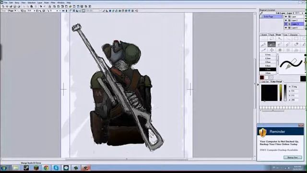Image resolution: width=307 pixels, height=173 pixels.
Task: Switch to the Panel tab
Action: coord(272,35)
